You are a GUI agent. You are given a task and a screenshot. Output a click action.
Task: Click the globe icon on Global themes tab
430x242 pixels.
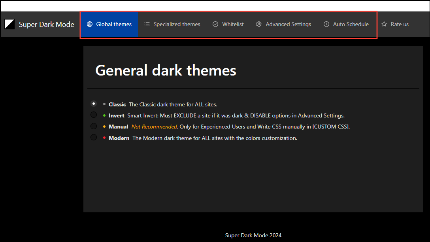91,24
